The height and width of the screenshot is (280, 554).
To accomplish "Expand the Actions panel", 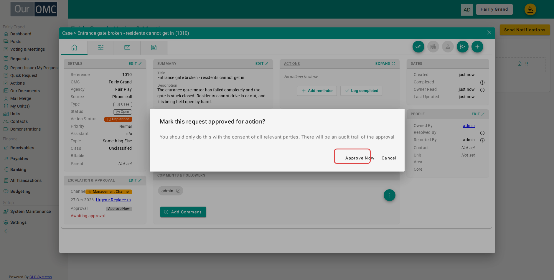I will coord(385,64).
